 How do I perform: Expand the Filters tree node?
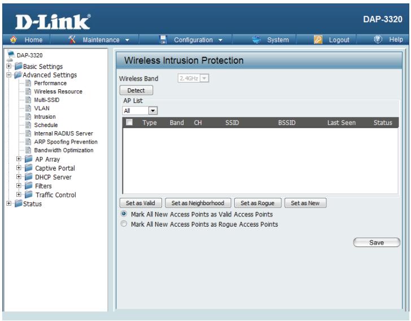click(x=19, y=185)
